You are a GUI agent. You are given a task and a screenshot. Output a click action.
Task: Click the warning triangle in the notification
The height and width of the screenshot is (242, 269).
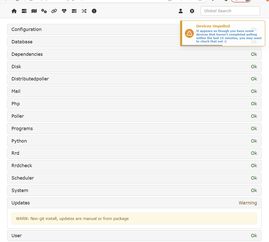click(x=189, y=33)
